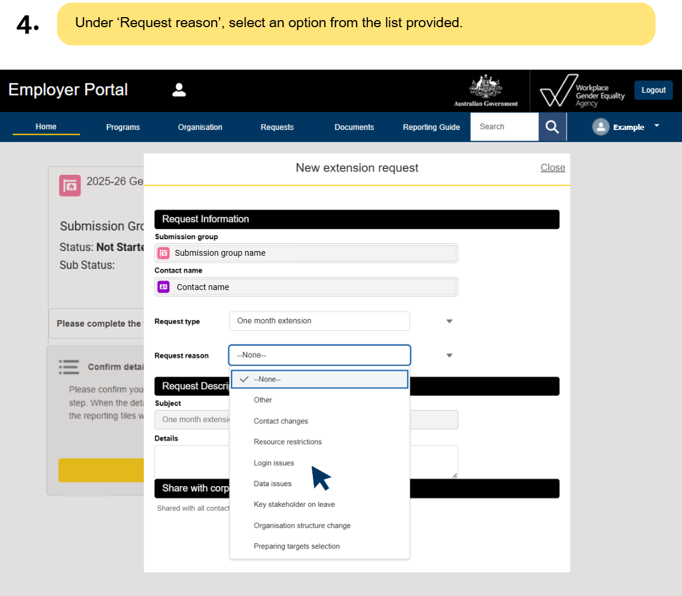Choose 'Key stakeholder on leave' option

point(294,504)
